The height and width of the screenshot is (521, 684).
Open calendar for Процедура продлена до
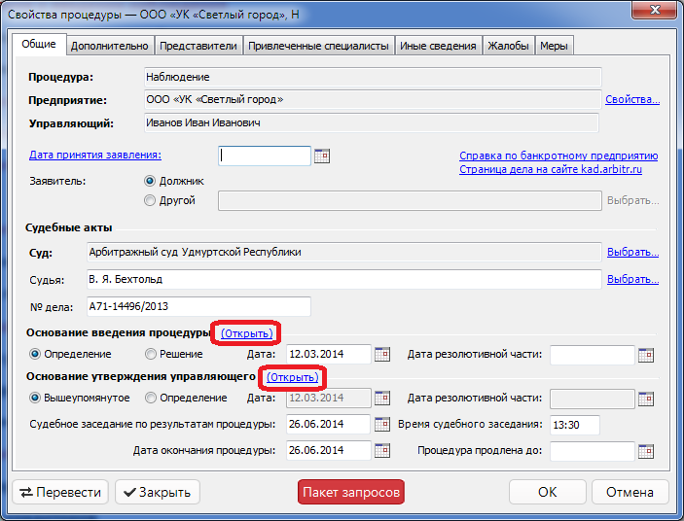[x=646, y=450]
